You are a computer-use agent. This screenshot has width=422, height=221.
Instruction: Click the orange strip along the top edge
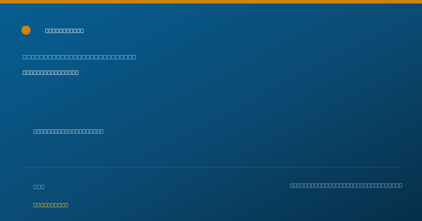211,2
